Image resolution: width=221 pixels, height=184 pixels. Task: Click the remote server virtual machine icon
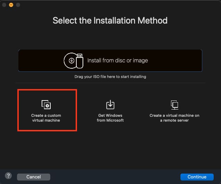pos(175,104)
